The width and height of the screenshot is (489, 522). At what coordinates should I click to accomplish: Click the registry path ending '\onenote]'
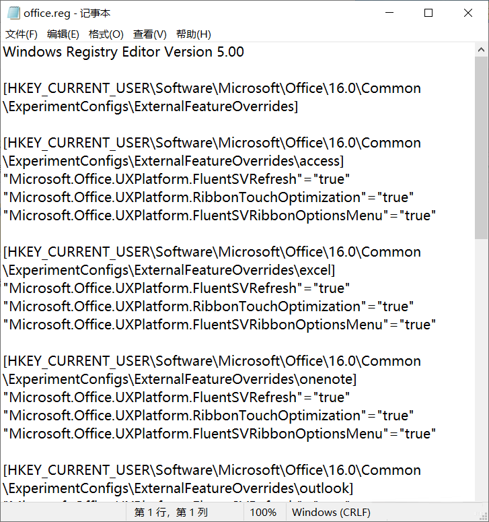tap(212, 370)
